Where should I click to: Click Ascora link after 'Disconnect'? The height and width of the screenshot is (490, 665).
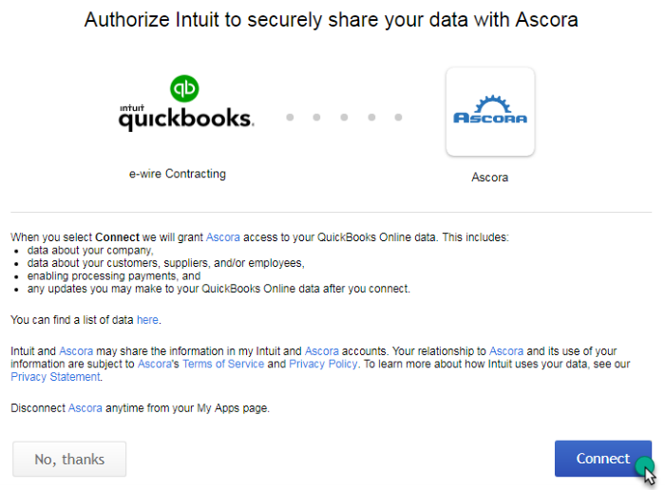pos(85,408)
